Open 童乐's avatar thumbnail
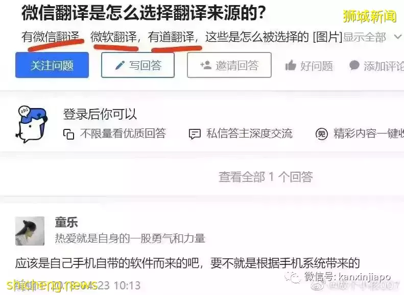This screenshot has width=404, height=295. [30, 231]
